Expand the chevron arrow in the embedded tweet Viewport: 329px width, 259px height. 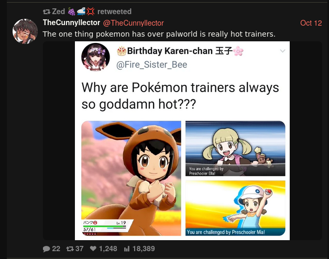point(282,51)
